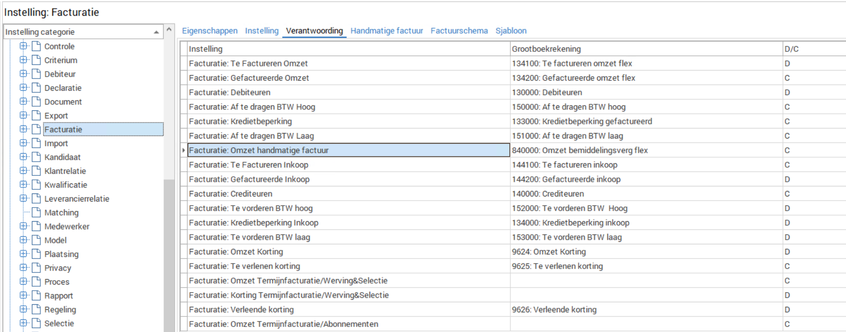Sort by the Grootboekrekening column header
The width and height of the screenshot is (846, 332).
[x=546, y=49]
